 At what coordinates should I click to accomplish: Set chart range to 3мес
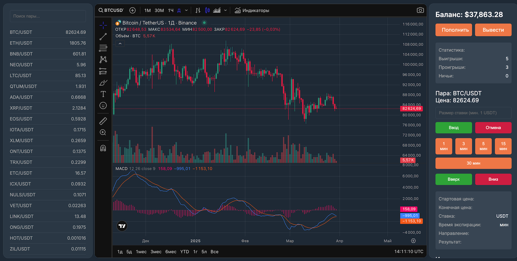tap(156, 252)
